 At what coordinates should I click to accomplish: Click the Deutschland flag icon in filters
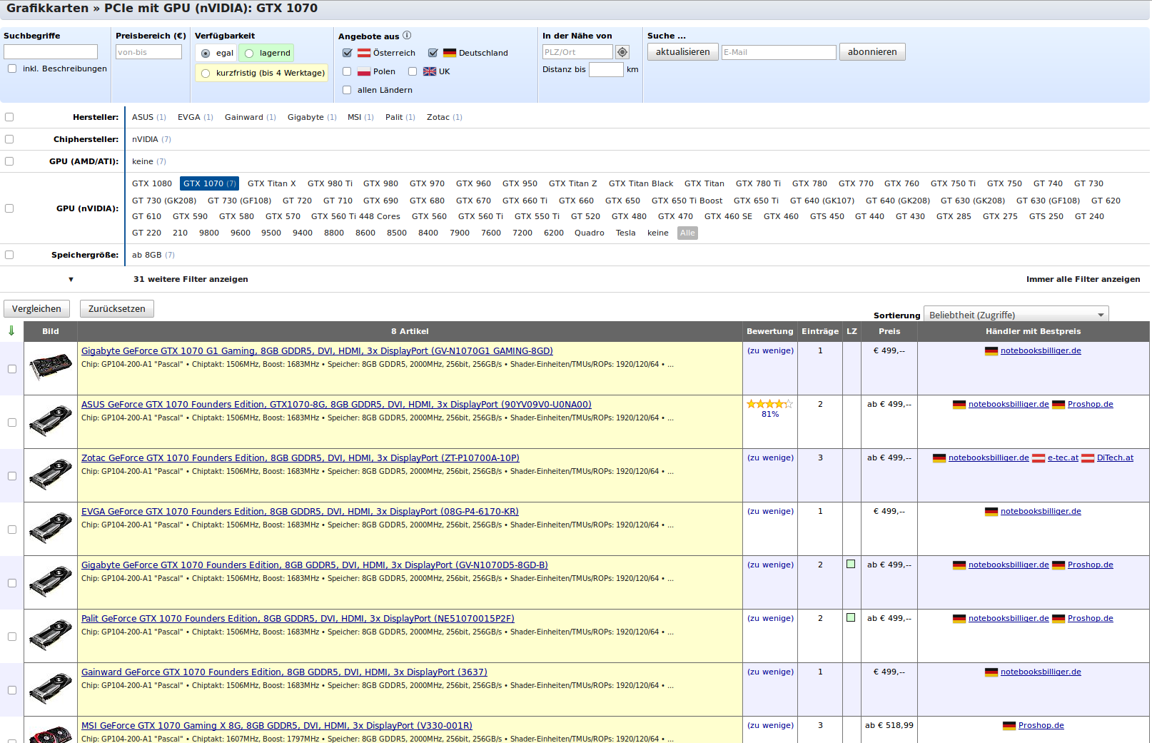point(450,53)
